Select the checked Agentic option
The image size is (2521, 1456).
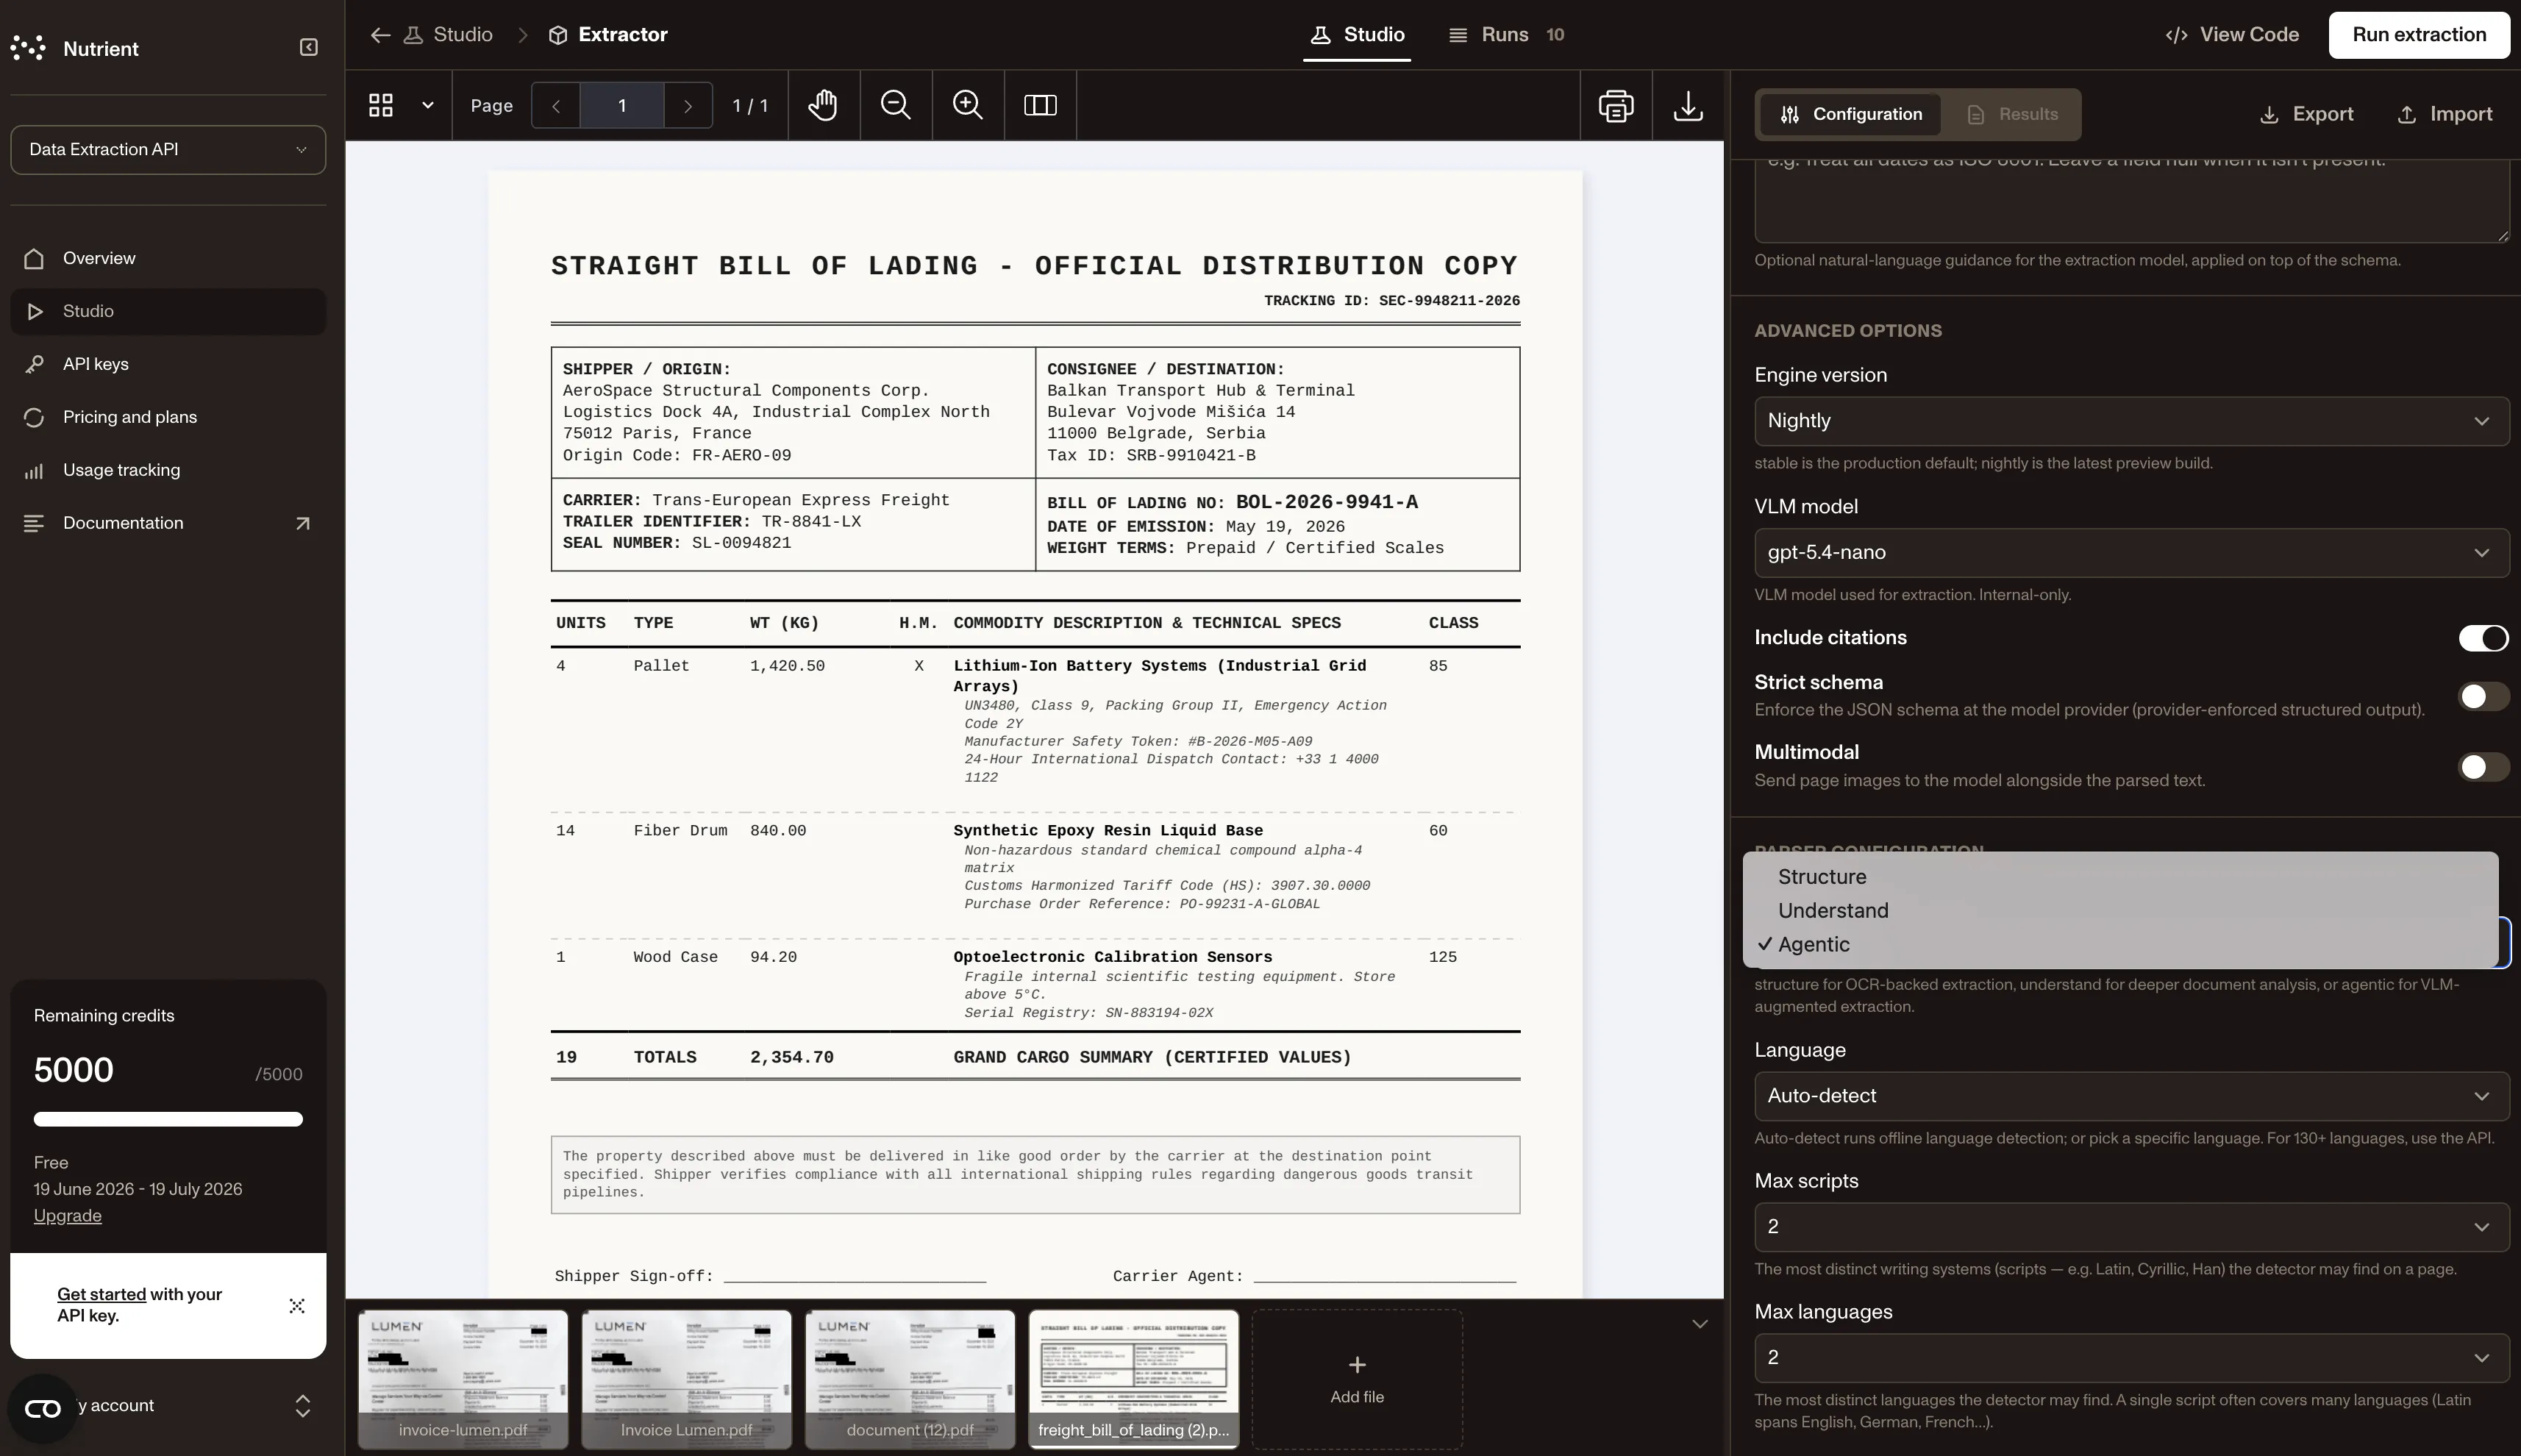pyautogui.click(x=2120, y=945)
